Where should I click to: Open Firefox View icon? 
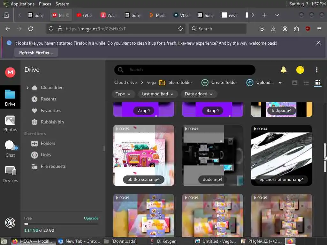click(6, 15)
